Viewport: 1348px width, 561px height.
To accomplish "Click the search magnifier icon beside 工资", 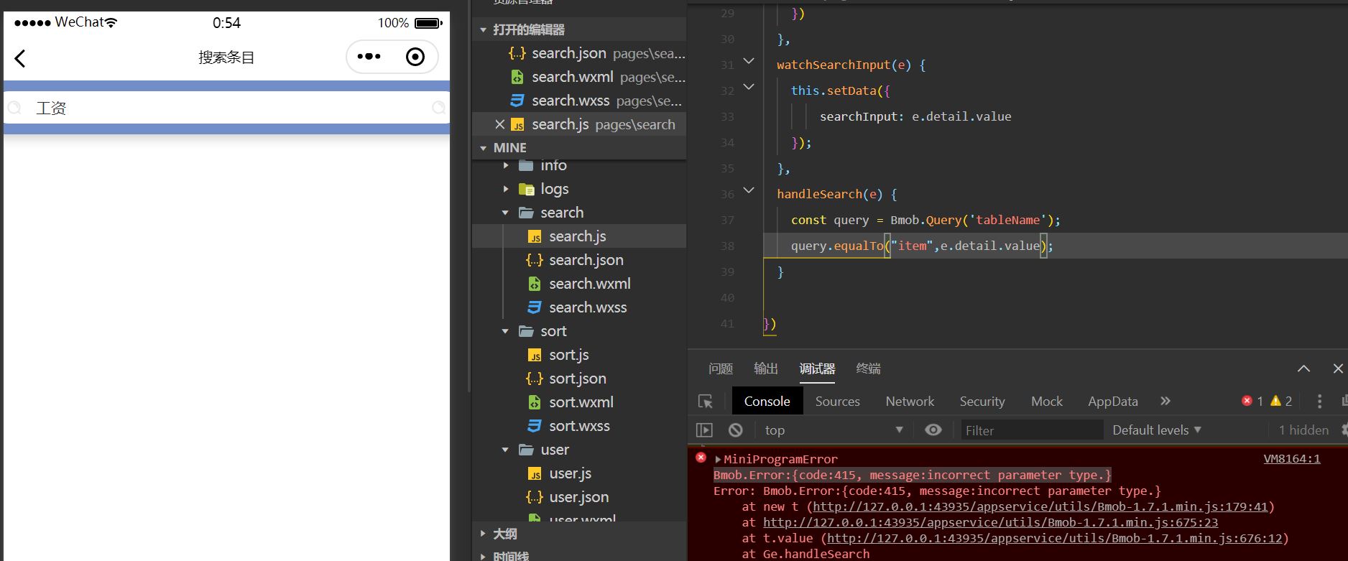I will point(14,108).
